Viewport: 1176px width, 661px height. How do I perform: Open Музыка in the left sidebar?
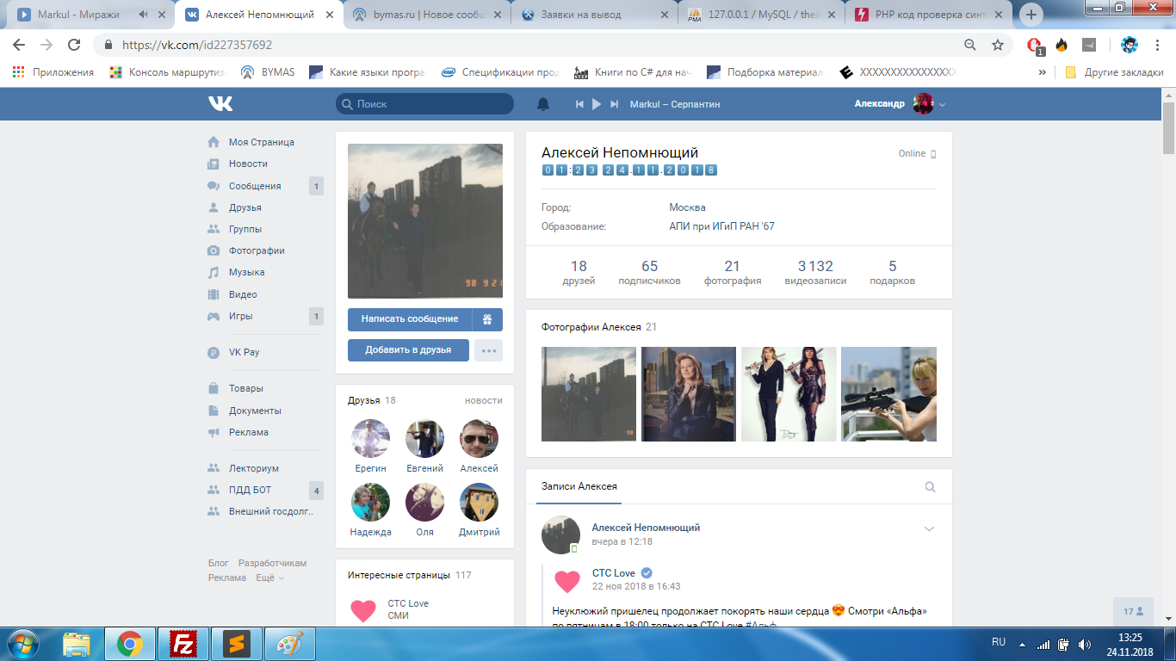click(246, 272)
